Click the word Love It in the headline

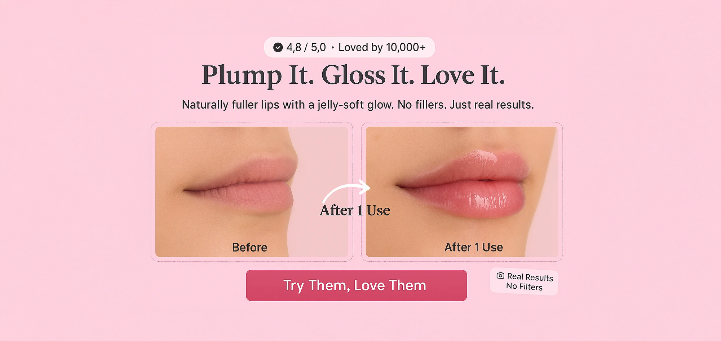463,75
